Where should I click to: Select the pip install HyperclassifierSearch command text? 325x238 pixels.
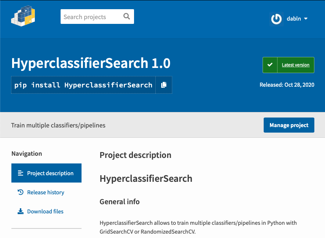click(83, 85)
